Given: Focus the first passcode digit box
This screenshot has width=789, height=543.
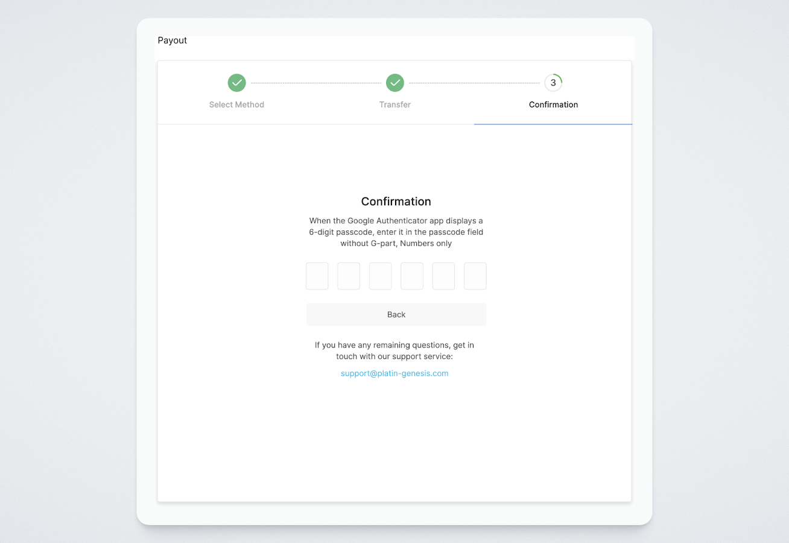Looking at the screenshot, I should click(317, 276).
